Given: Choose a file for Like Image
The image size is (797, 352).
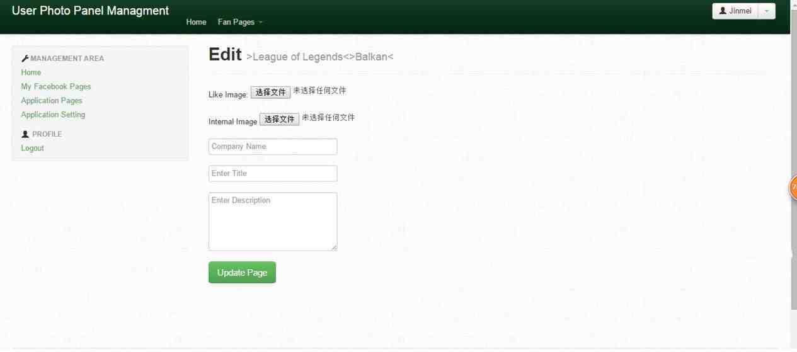Looking at the screenshot, I should click(x=270, y=93).
